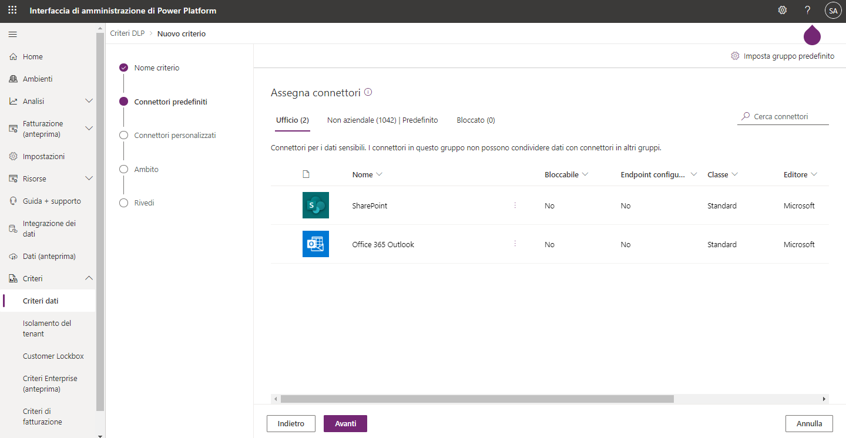Click Imposta gruppo predefinito label
The height and width of the screenshot is (438, 846).
789,56
